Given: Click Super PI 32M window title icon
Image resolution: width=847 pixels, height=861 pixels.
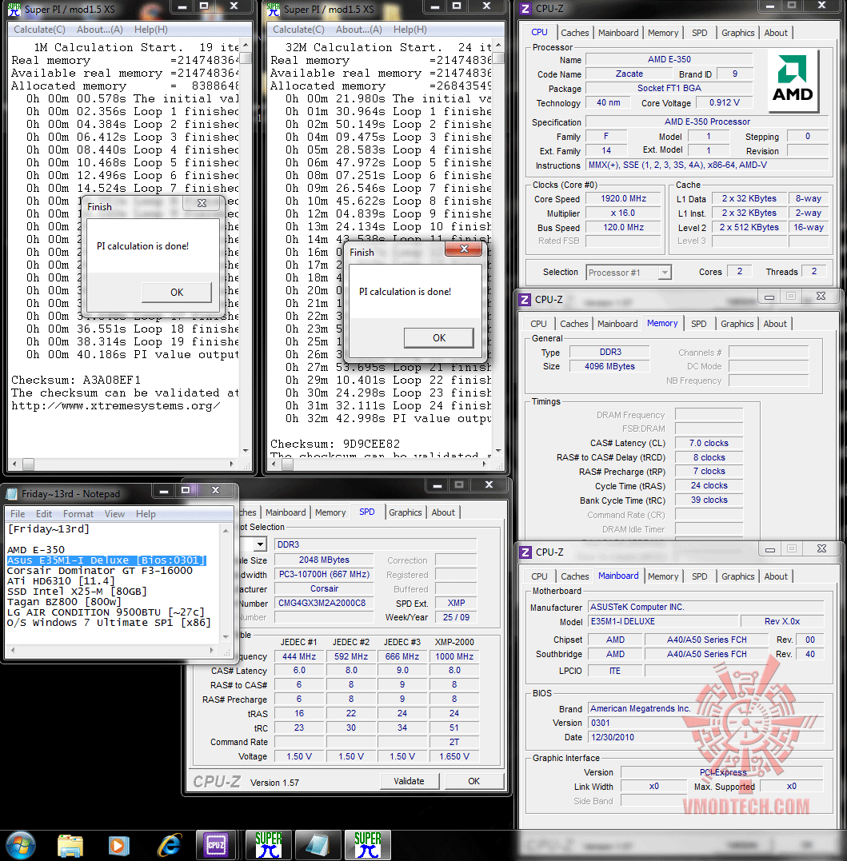Looking at the screenshot, I should point(273,10).
